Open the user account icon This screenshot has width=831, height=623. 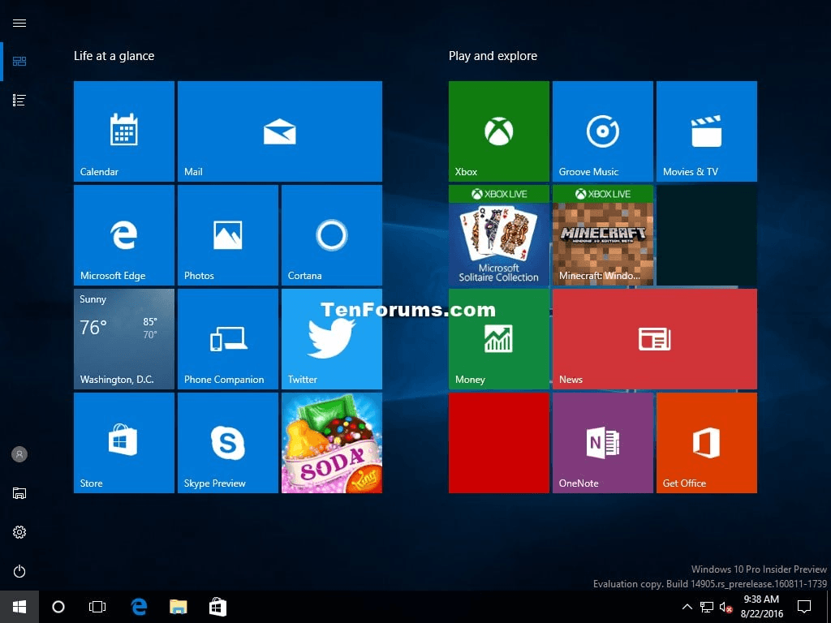click(19, 454)
